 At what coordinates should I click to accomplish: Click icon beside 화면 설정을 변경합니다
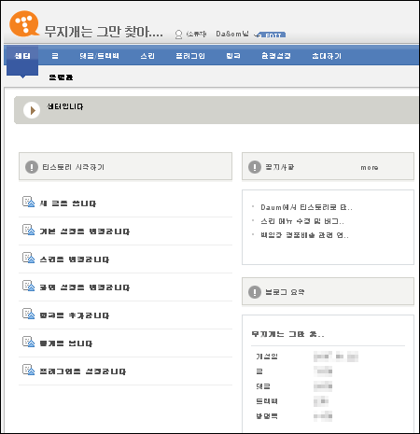pos(28,286)
